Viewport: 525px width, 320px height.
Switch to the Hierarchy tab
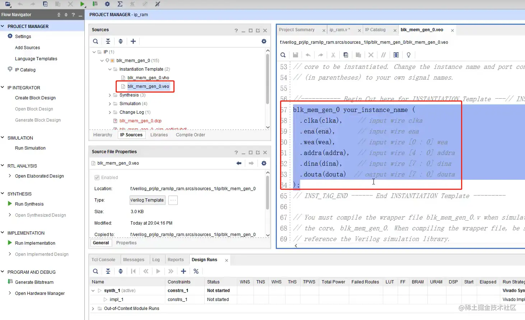(103, 135)
